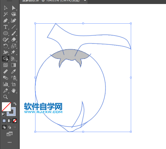Screen dimensions: 166x149
Task: Open Edit Toolbar three-dots menu
Action: pyautogui.click(x=10, y=142)
